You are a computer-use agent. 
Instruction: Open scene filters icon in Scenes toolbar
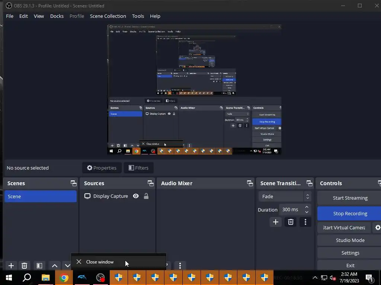point(39,266)
